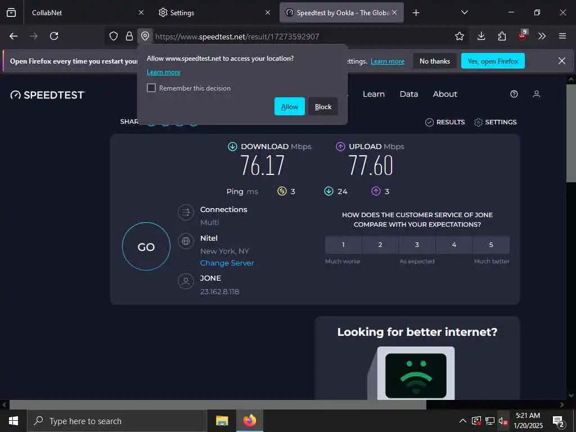576x432 pixels.
Task: Open Learn more link in location prompt
Action: [x=164, y=72]
